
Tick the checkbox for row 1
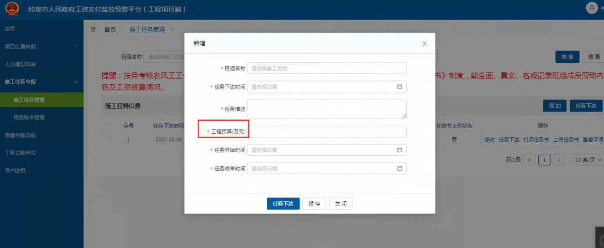coord(109,139)
